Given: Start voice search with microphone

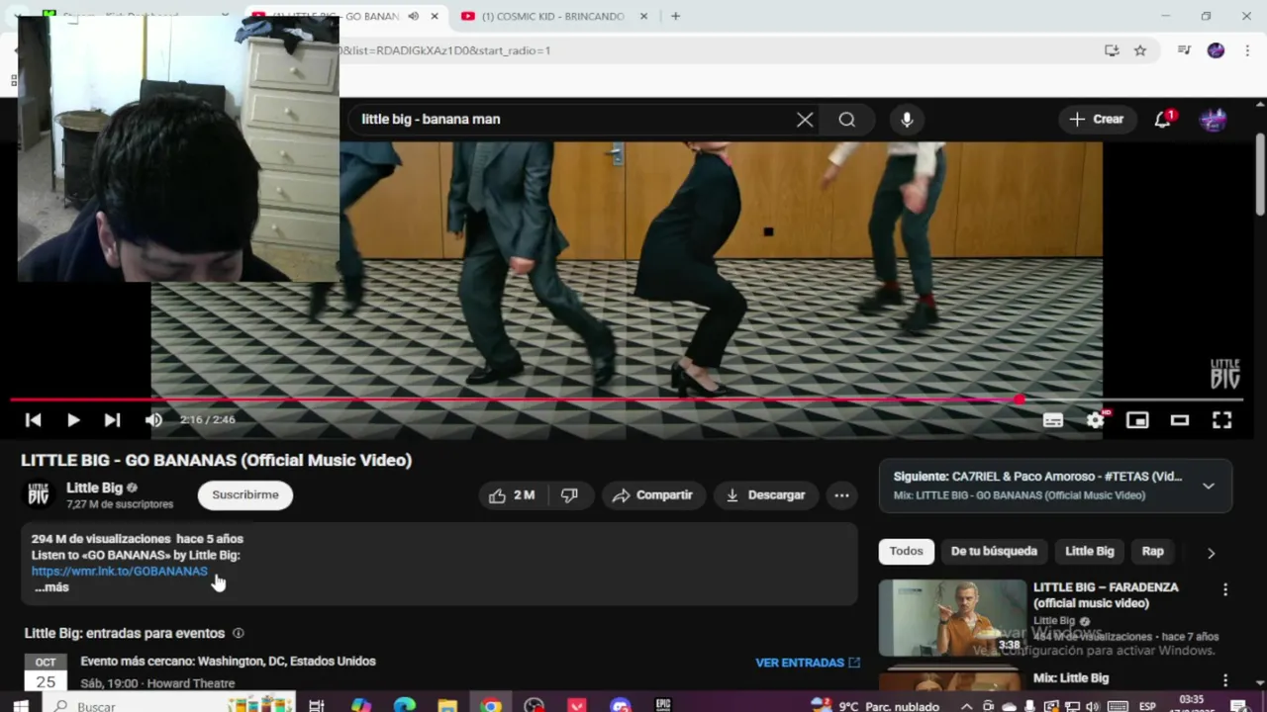Looking at the screenshot, I should point(907,120).
